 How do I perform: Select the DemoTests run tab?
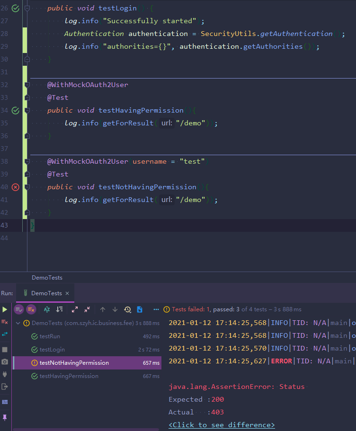coord(45,293)
